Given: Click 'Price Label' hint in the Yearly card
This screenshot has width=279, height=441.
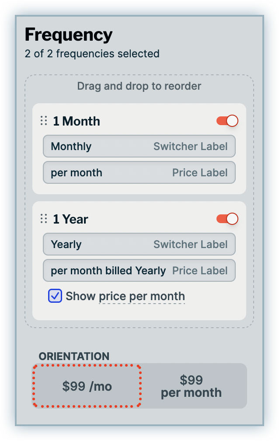Looking at the screenshot, I should click(x=200, y=270).
